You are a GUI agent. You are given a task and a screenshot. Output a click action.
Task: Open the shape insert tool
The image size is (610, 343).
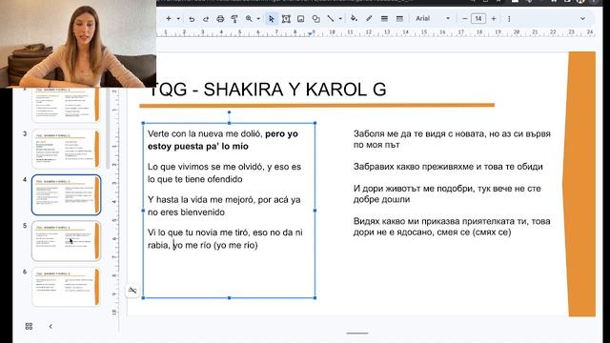click(315, 19)
